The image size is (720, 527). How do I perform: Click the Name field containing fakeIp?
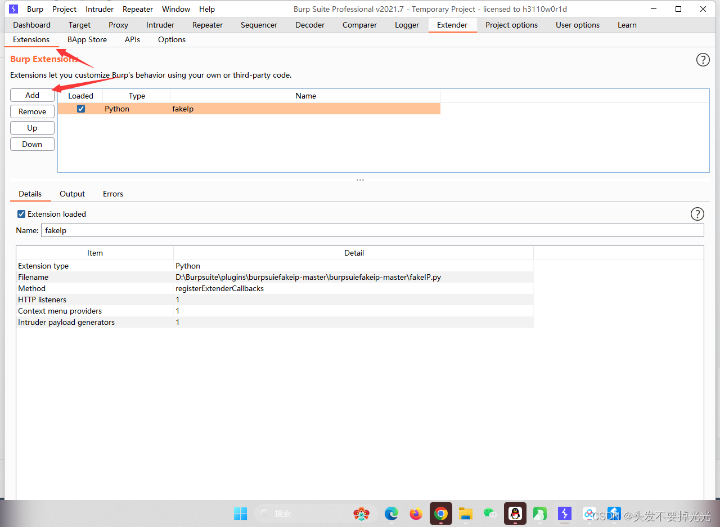(372, 230)
